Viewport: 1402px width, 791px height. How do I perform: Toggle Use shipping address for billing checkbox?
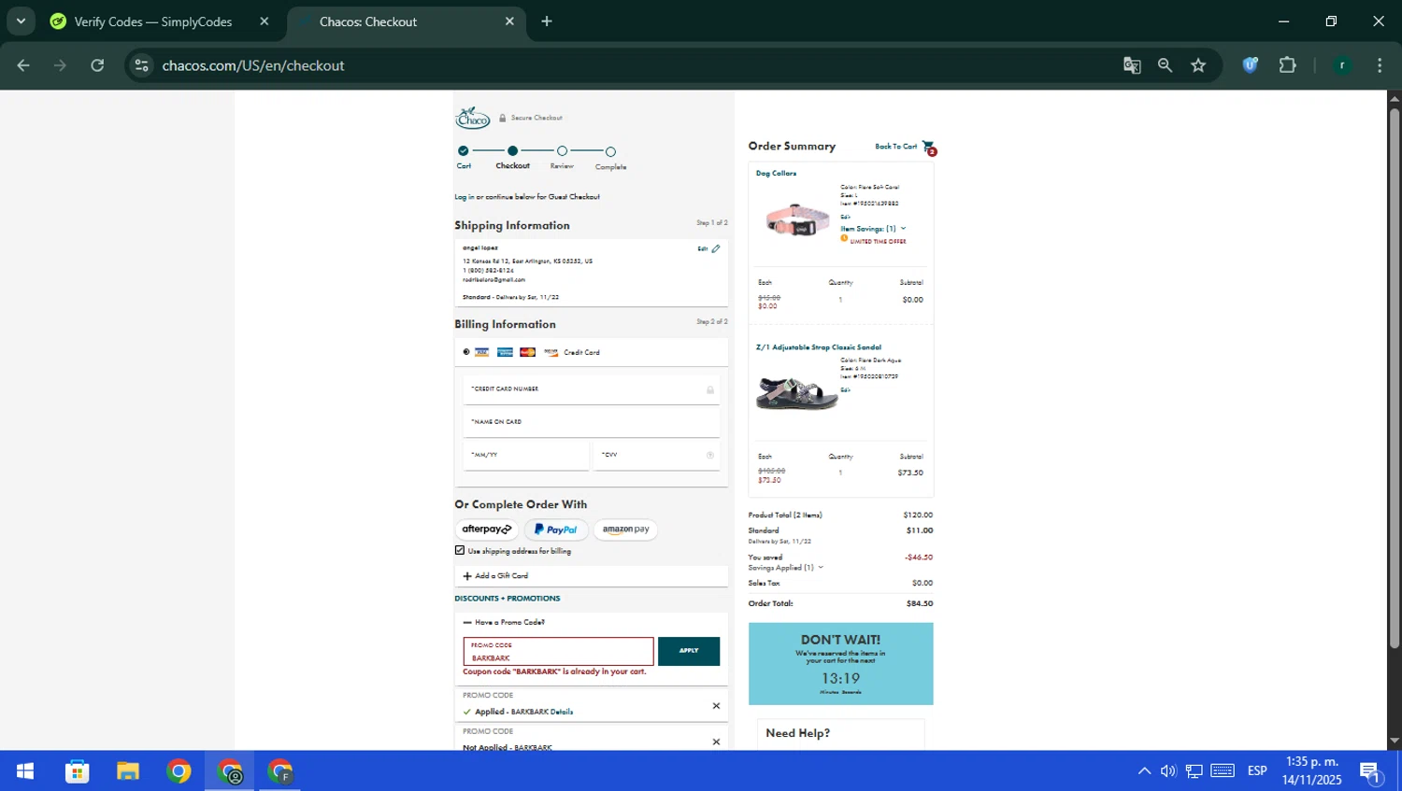coord(460,551)
